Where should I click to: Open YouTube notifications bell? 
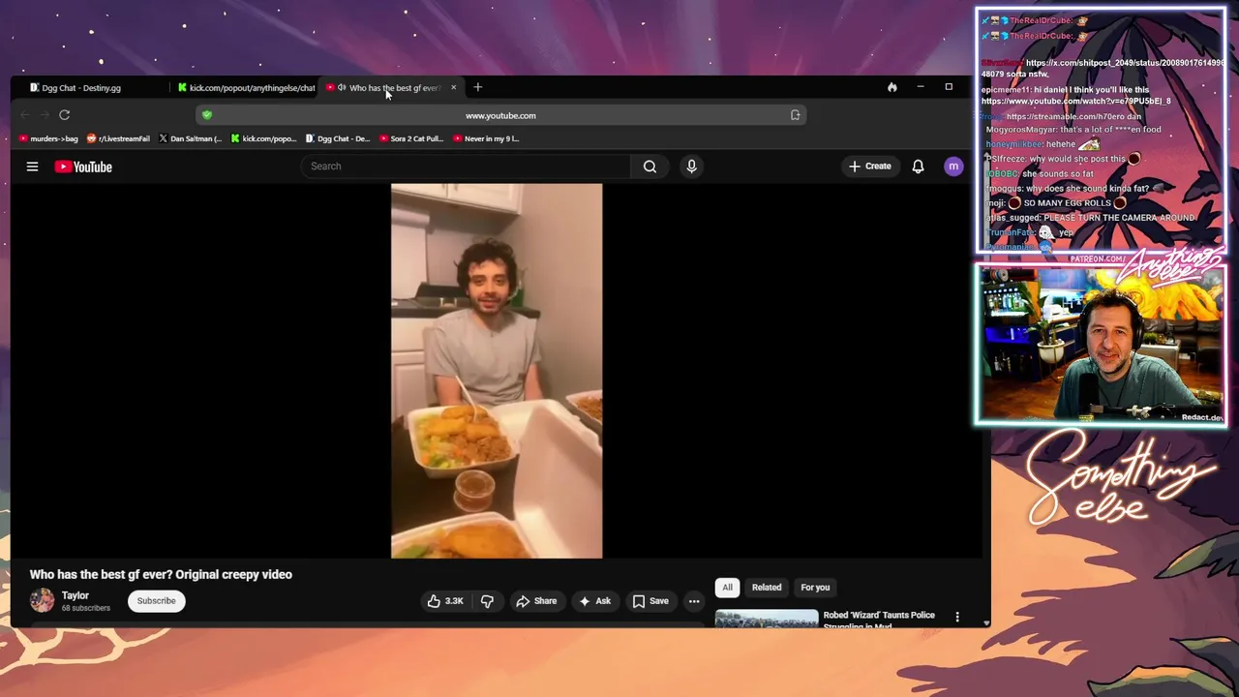918,167
